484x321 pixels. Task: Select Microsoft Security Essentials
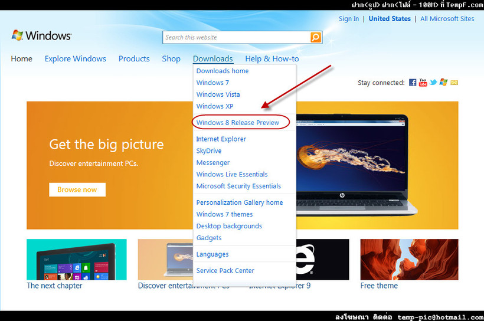click(238, 186)
